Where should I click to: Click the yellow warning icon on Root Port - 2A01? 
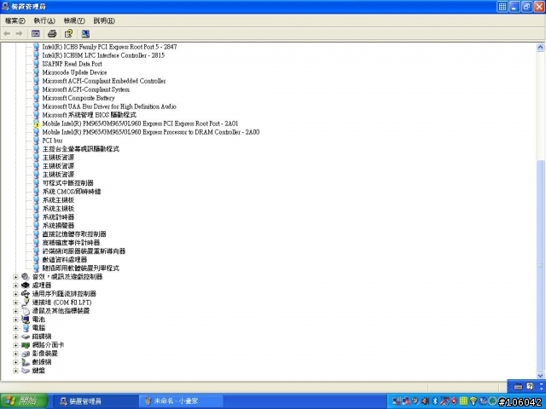click(x=36, y=124)
